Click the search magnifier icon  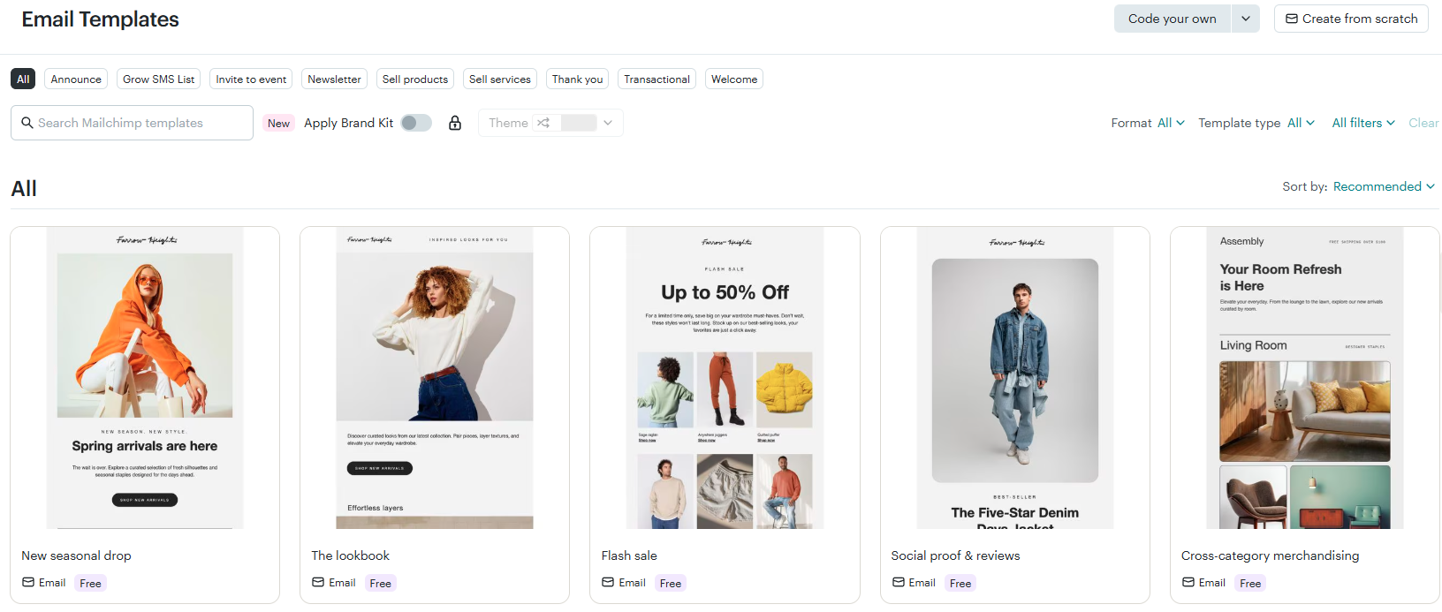click(x=27, y=123)
